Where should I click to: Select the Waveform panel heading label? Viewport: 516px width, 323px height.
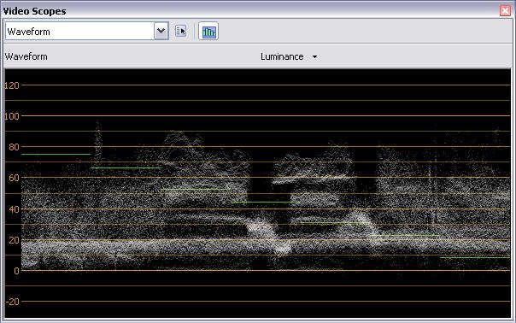pos(26,56)
